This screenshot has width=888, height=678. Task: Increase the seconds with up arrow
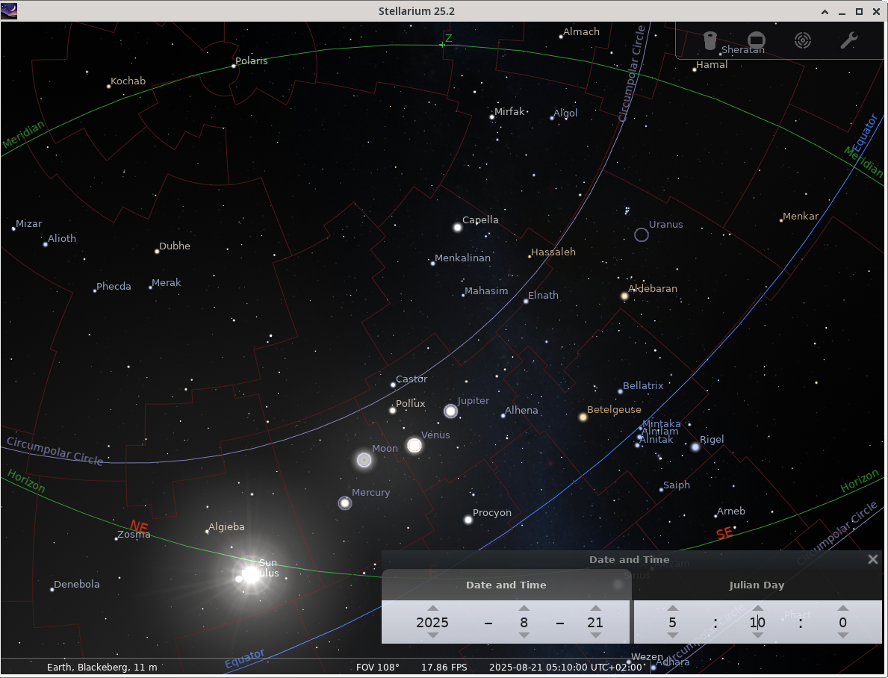(842, 609)
